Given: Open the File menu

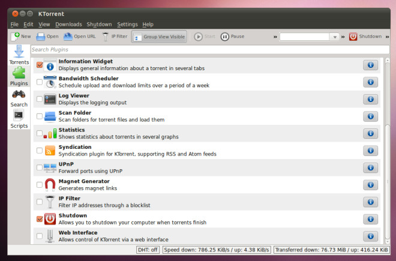Looking at the screenshot, I should coord(14,25).
